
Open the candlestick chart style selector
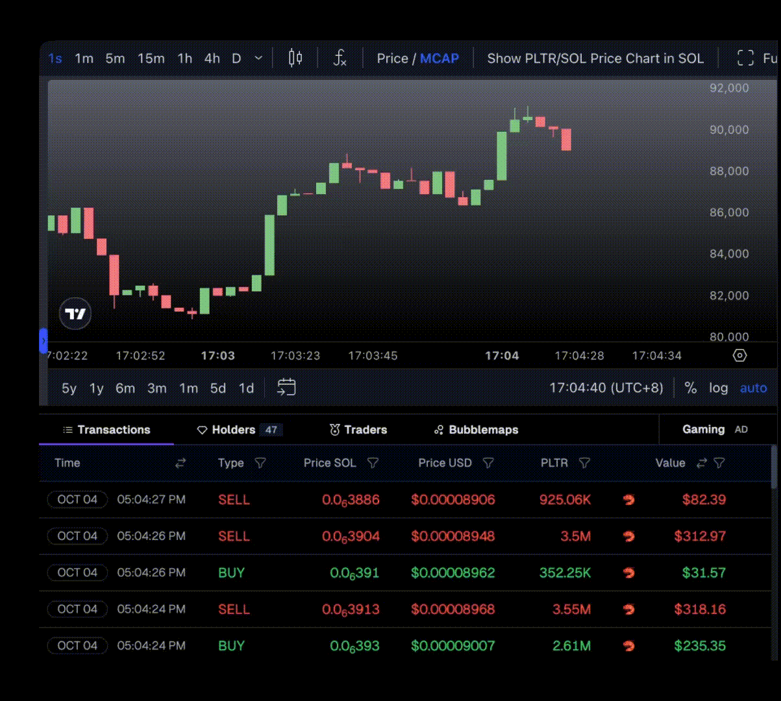pos(295,58)
